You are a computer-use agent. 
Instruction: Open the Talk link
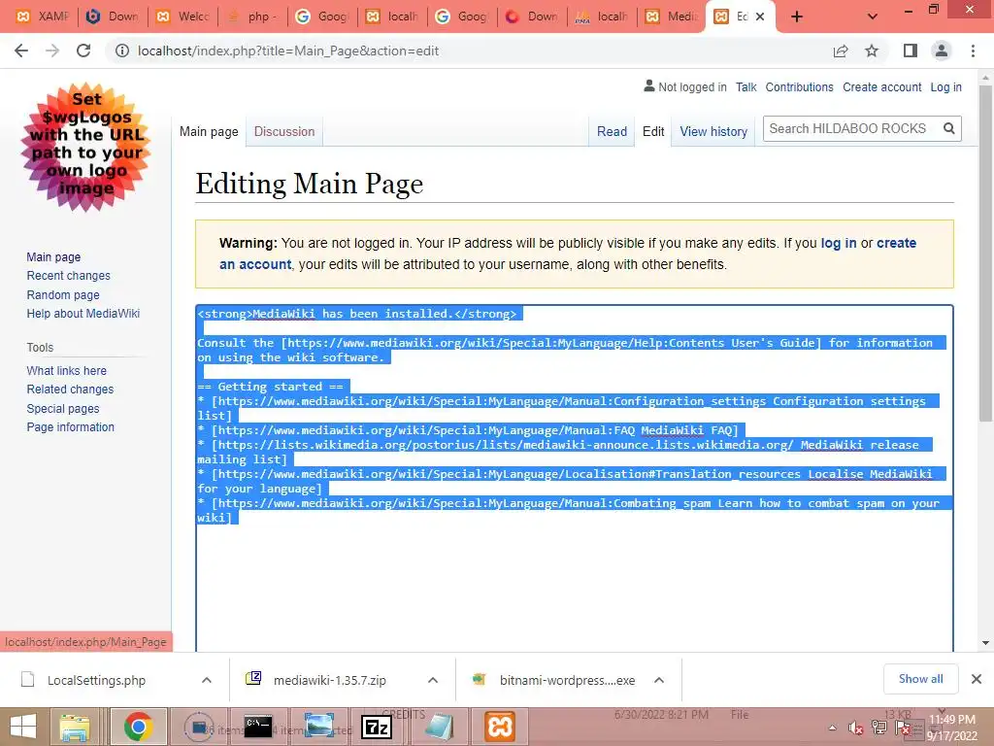pos(746,87)
